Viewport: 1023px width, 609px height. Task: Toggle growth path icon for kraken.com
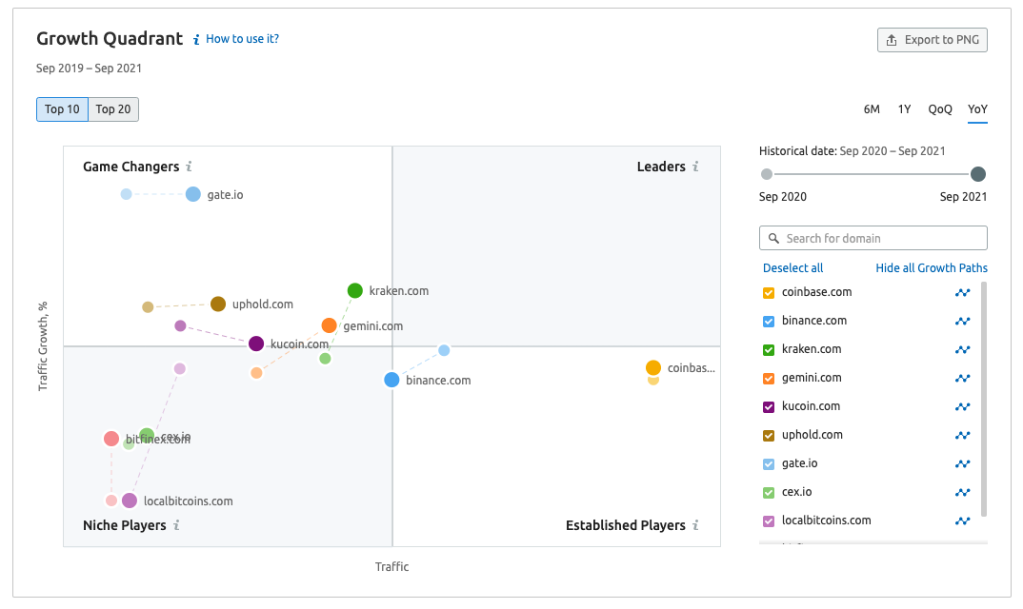click(x=962, y=349)
